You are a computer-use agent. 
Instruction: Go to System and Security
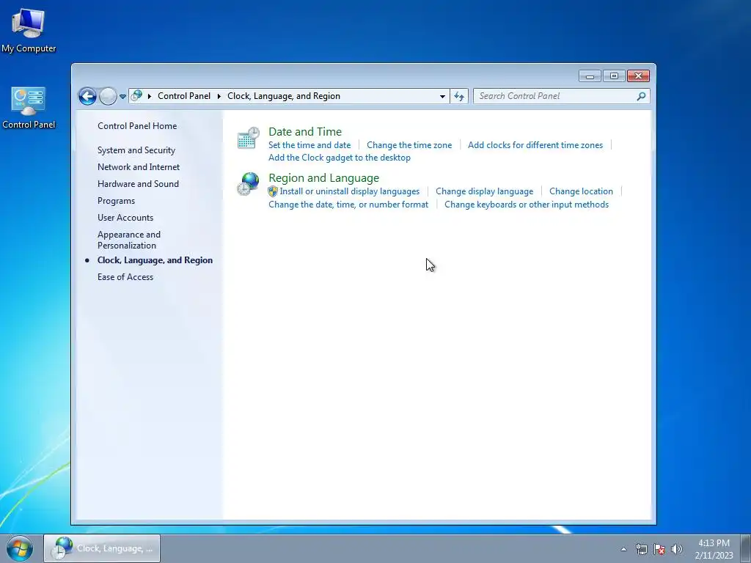coord(136,150)
